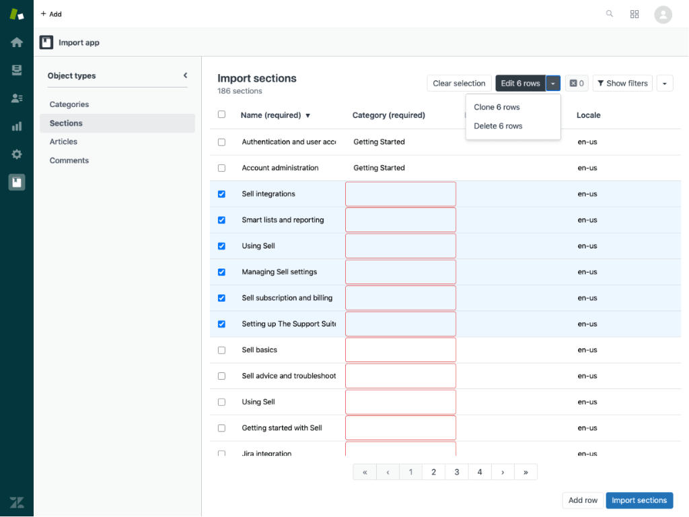Toggle the select-all header checkbox
The image size is (689, 517).
pyautogui.click(x=221, y=115)
